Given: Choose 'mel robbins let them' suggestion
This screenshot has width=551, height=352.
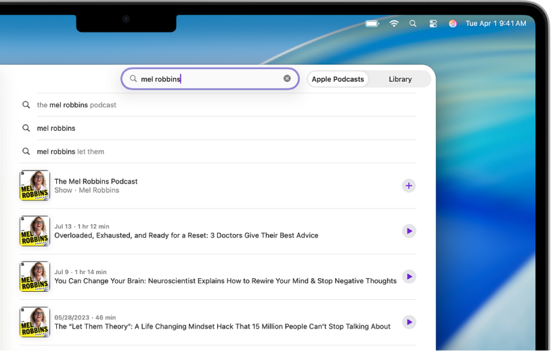Looking at the screenshot, I should 70,152.
